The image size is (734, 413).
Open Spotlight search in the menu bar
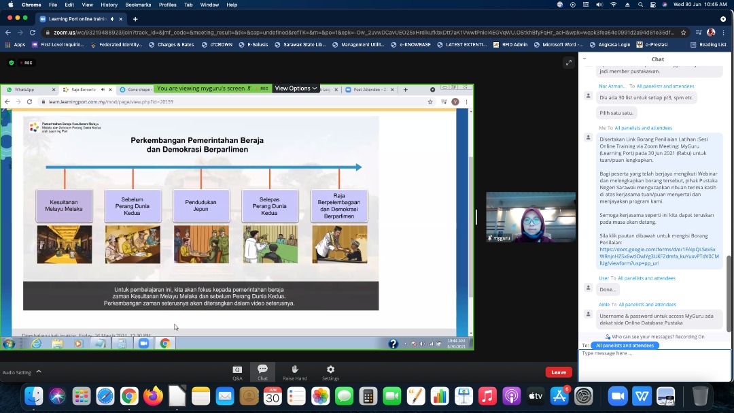[x=640, y=5]
